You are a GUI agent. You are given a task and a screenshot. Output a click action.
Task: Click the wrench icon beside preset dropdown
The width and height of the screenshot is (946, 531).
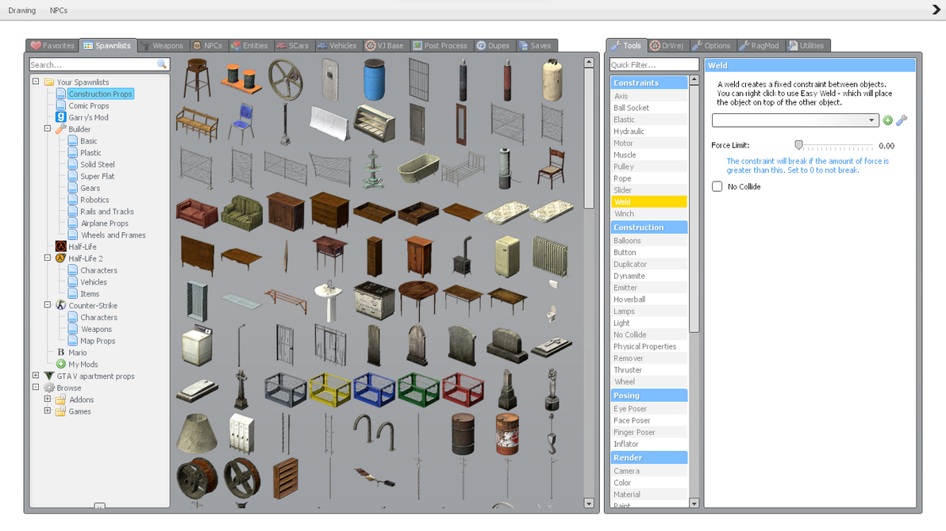902,120
